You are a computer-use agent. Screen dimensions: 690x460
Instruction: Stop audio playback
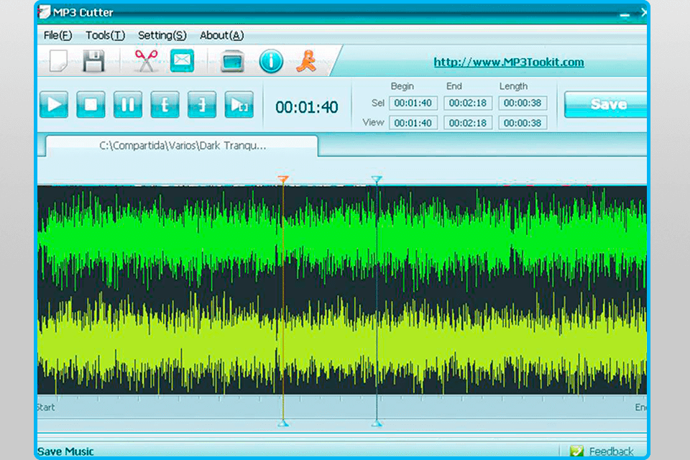click(x=91, y=105)
